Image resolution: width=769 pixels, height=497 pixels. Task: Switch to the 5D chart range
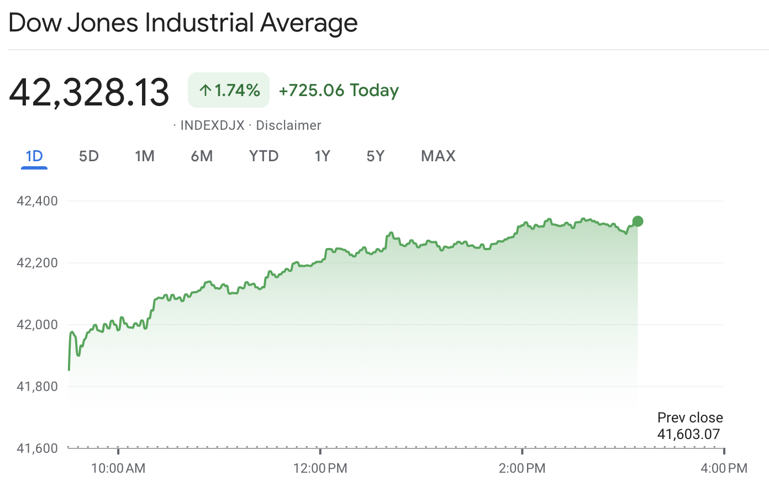coord(88,156)
